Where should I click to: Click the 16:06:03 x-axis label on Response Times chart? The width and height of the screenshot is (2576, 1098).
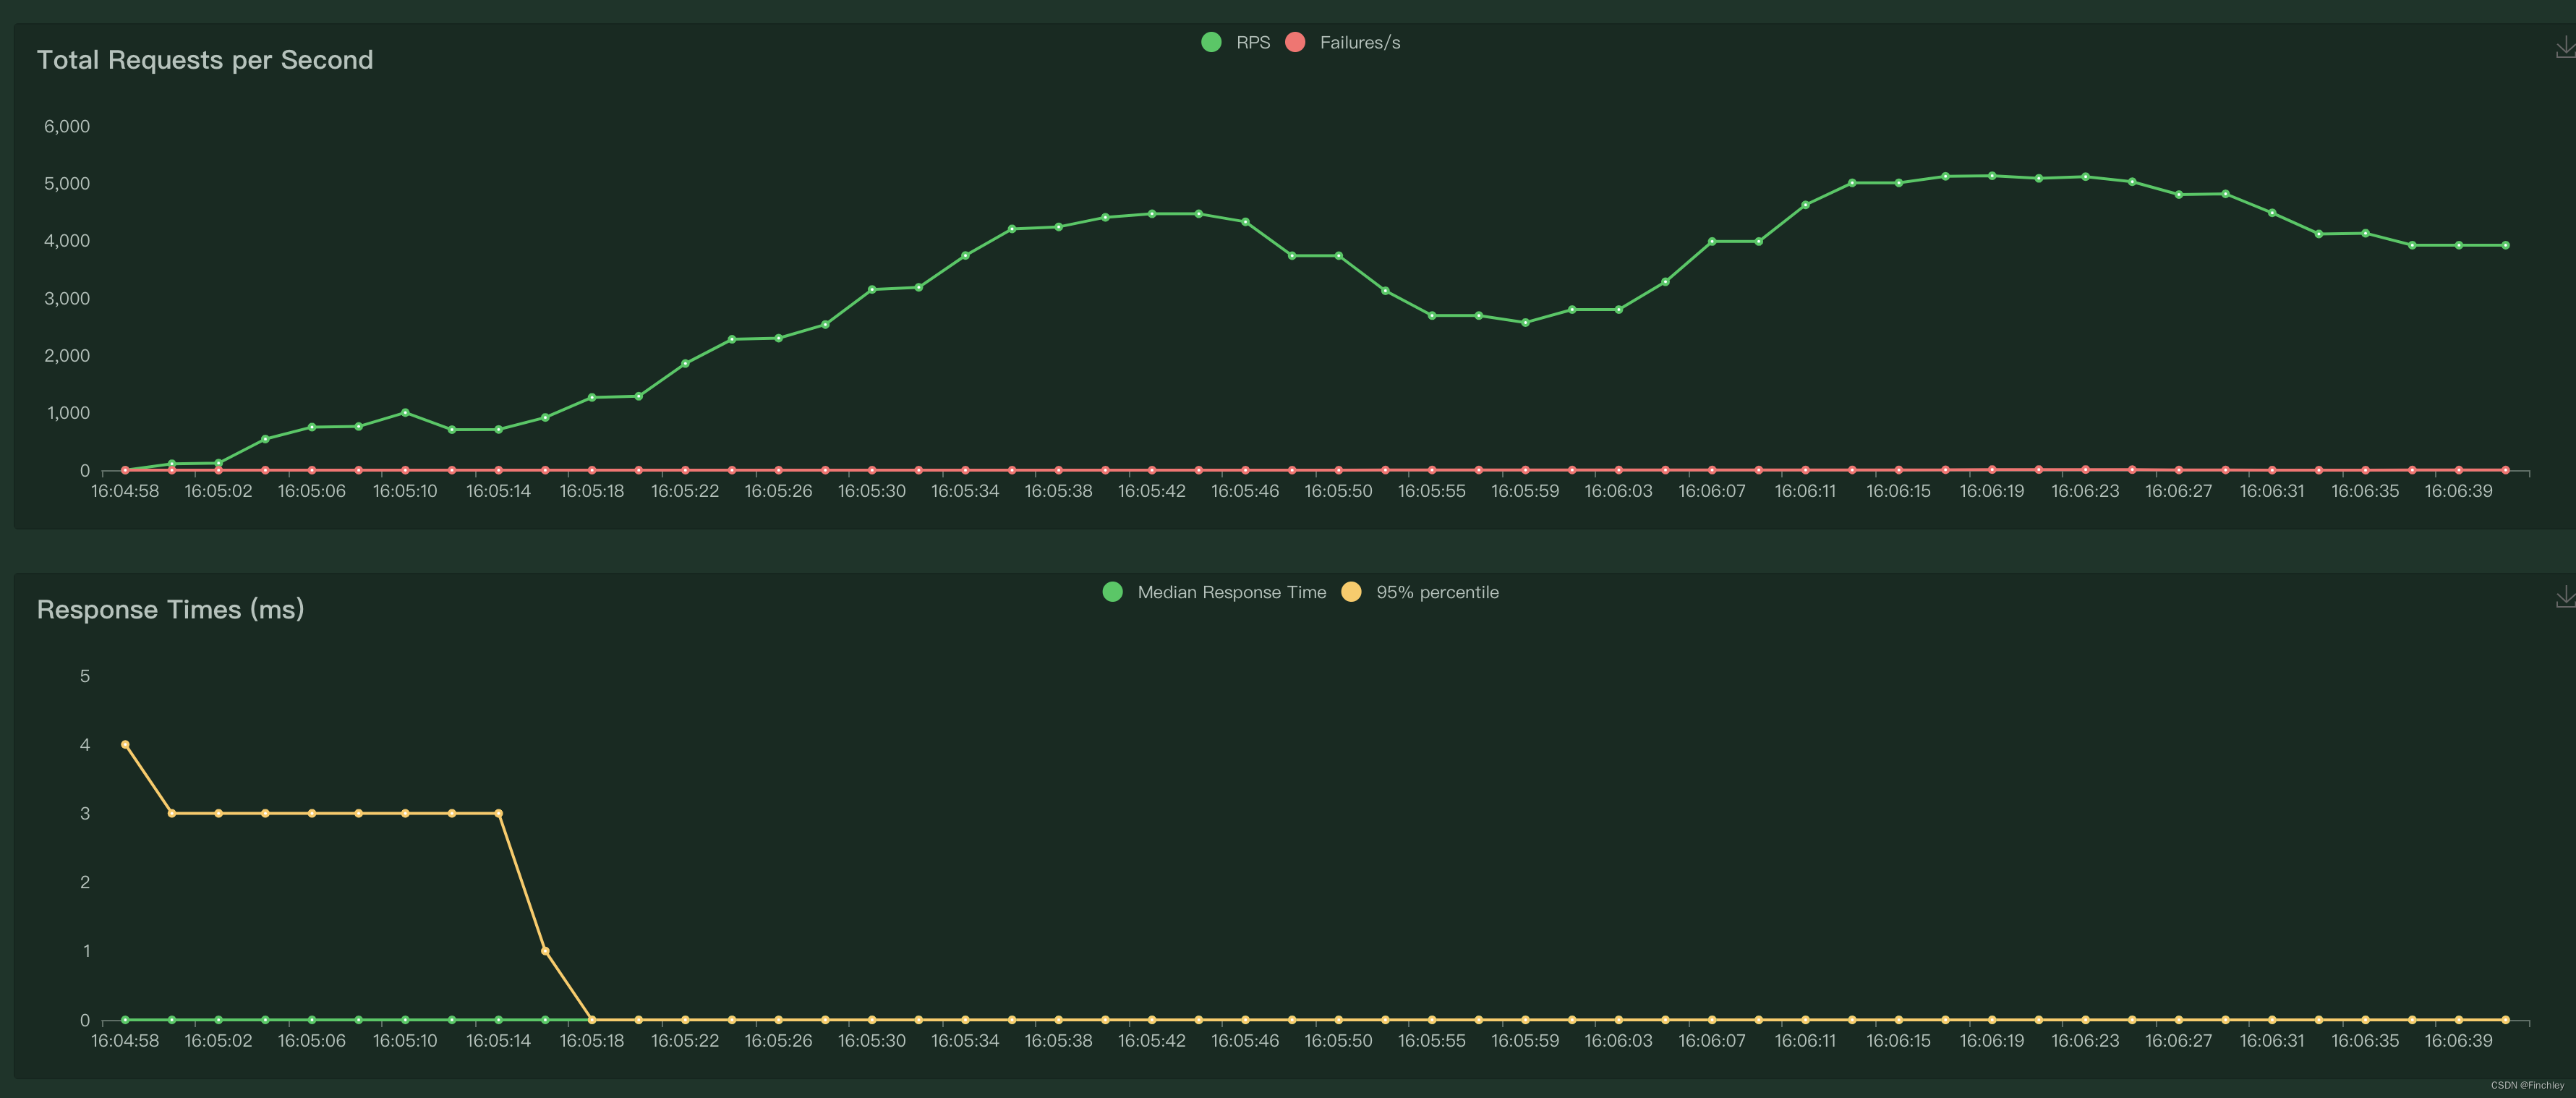(x=1619, y=1041)
